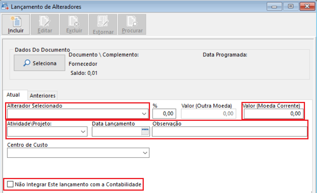Expand the Atividade\Projeto dropdown

click(83, 132)
